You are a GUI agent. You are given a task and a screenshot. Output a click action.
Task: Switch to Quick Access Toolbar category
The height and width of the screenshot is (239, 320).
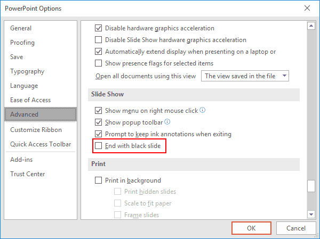pos(41,144)
